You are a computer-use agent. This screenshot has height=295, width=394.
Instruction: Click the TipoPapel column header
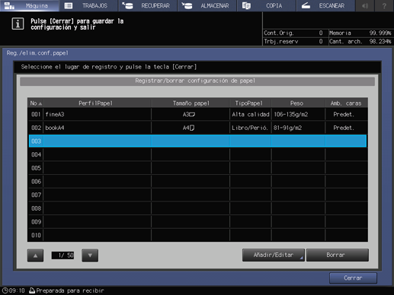pos(251,103)
